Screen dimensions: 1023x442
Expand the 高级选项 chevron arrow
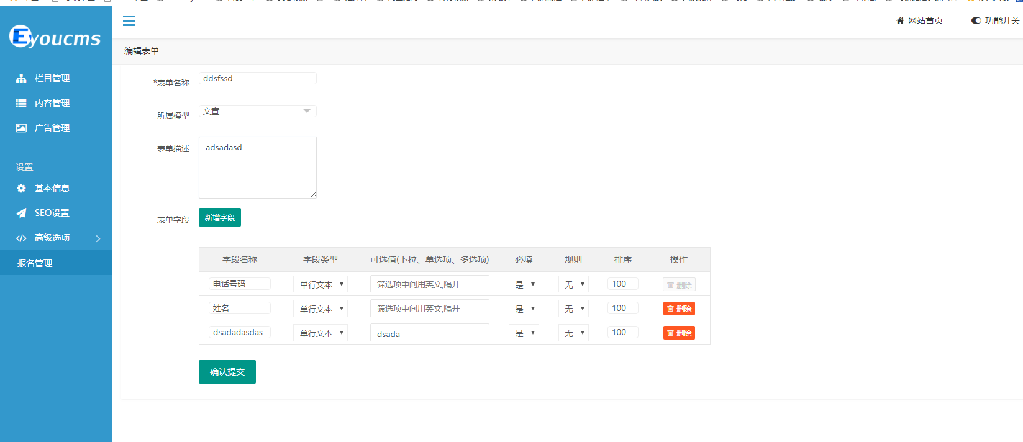pos(98,238)
